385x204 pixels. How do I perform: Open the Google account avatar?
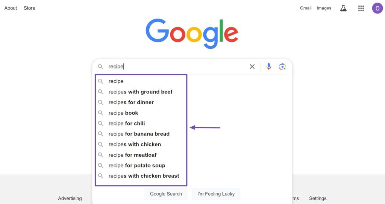pyautogui.click(x=377, y=8)
